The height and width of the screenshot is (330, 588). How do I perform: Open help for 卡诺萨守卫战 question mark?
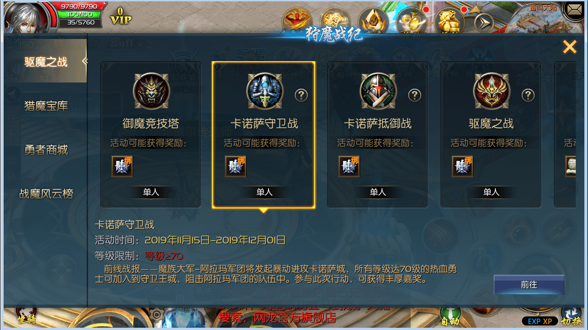tap(301, 95)
